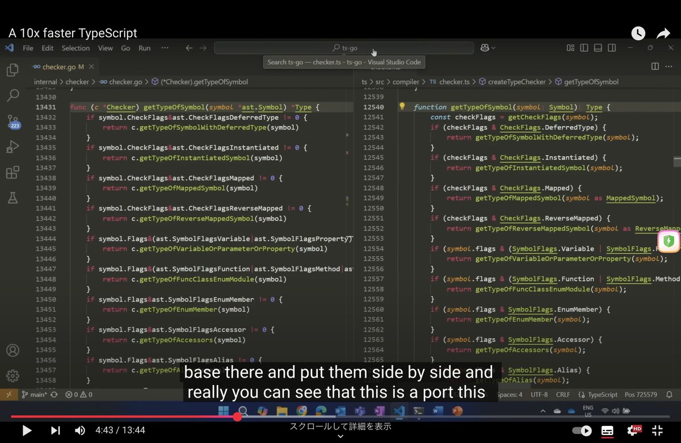Split the editor with the split icon
This screenshot has width=681, height=443.
coord(655,66)
